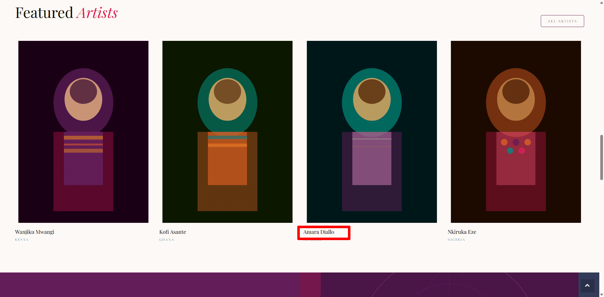Open Amara Diallo portrait thumbnail
Viewport: 604px width, 297px height.
pyautogui.click(x=372, y=132)
